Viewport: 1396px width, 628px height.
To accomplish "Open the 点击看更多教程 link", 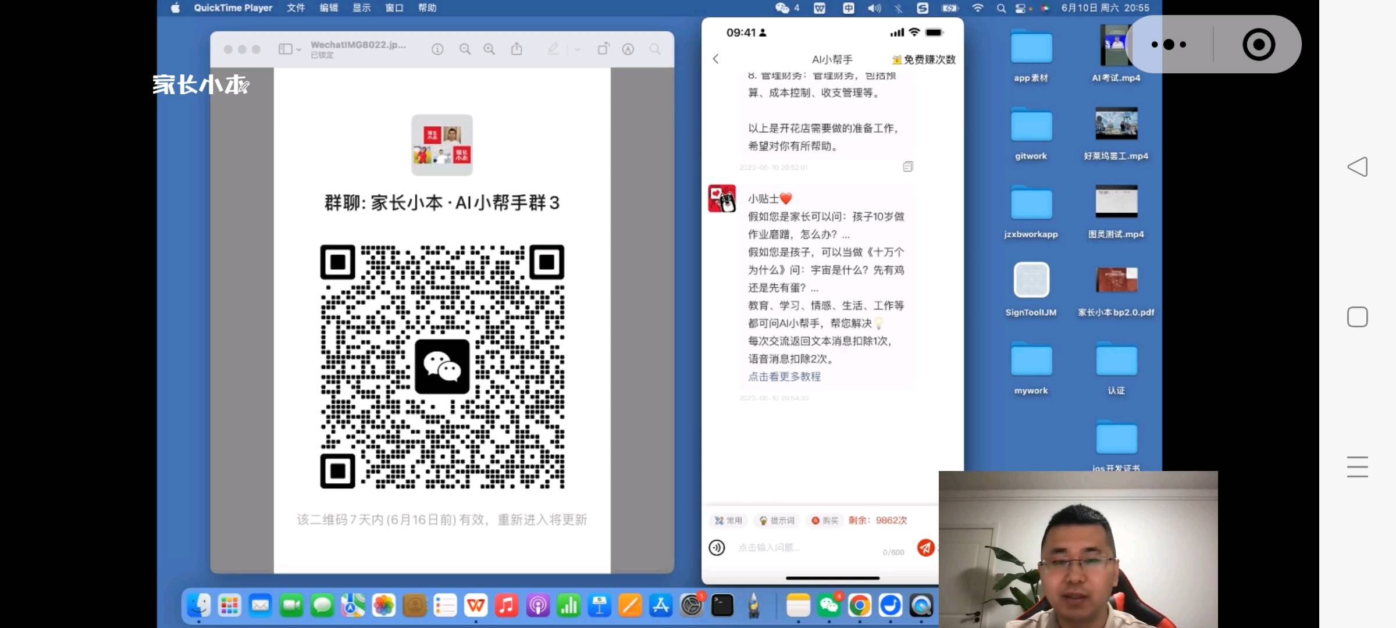I will click(x=784, y=376).
